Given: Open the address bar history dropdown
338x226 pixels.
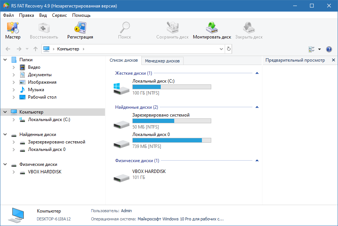Looking at the screenshot, I should (x=221, y=49).
